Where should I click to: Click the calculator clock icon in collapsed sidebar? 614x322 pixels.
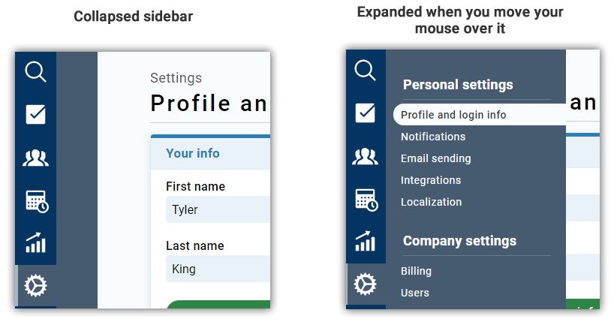(36, 200)
